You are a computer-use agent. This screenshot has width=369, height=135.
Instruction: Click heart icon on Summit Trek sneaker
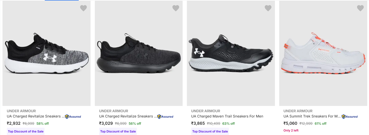360,8
